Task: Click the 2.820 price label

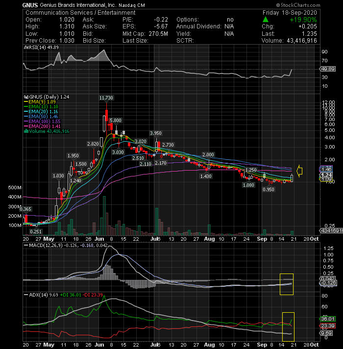Action: pyautogui.click(x=93, y=144)
